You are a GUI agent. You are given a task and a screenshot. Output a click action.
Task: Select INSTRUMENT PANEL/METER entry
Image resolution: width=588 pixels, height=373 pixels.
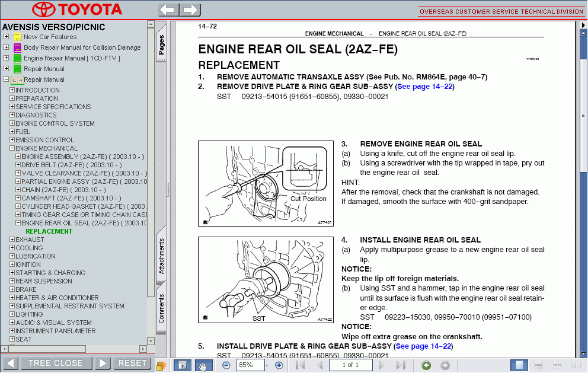point(56,331)
